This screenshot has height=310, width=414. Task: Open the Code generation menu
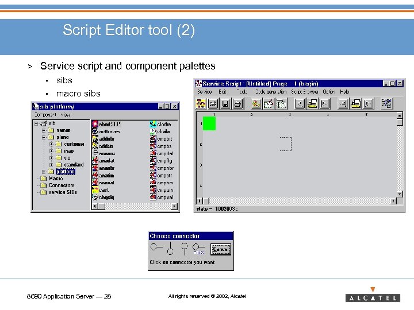click(x=271, y=92)
